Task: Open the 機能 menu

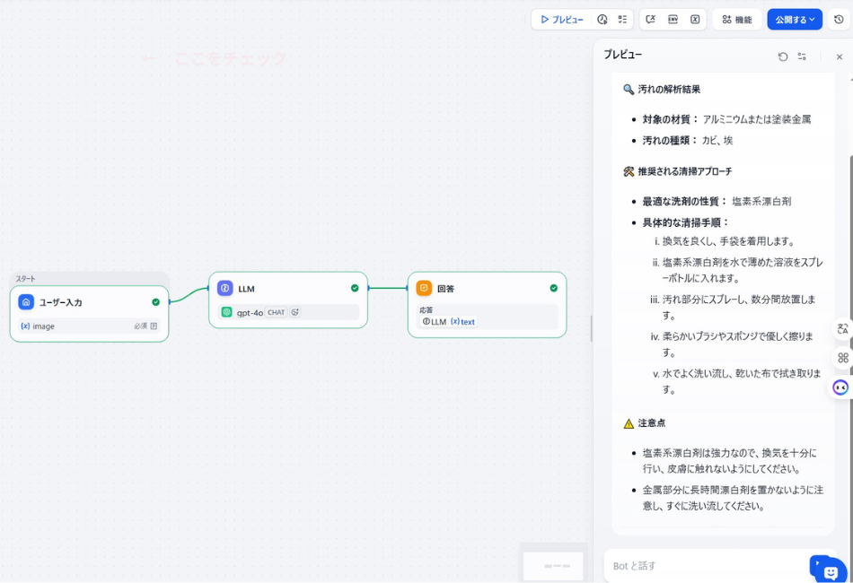Action: 736,19
